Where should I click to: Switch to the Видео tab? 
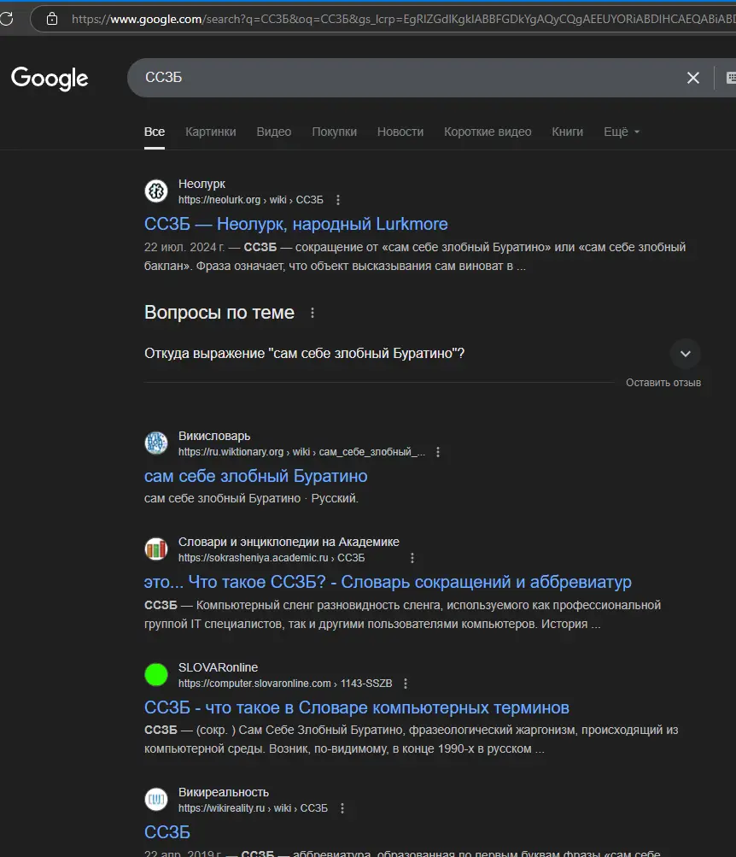click(x=274, y=132)
